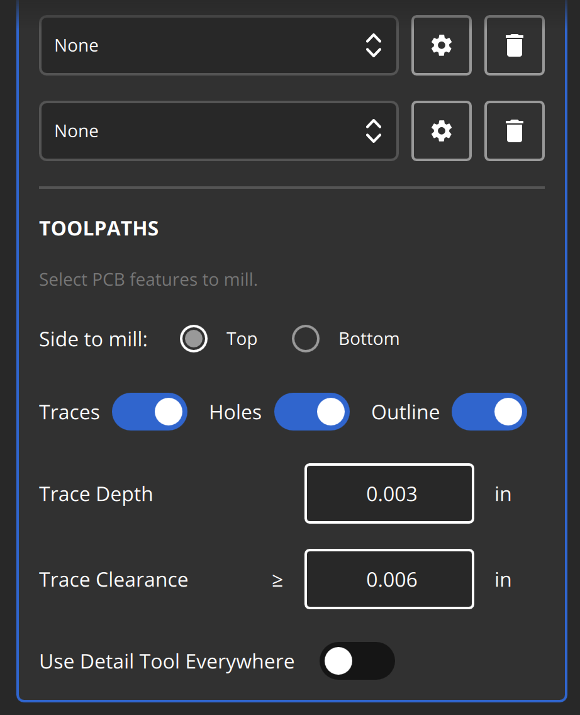
Task: Select Top as side to mill
Action: (x=194, y=339)
